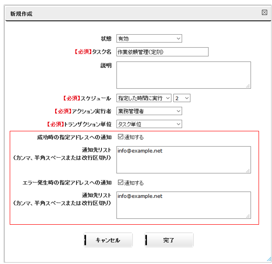Click the 新規作成 title bar

(x=133, y=13)
